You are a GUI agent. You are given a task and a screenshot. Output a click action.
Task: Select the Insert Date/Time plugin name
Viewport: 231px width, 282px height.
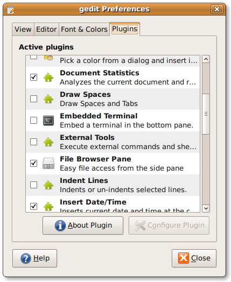(x=93, y=202)
